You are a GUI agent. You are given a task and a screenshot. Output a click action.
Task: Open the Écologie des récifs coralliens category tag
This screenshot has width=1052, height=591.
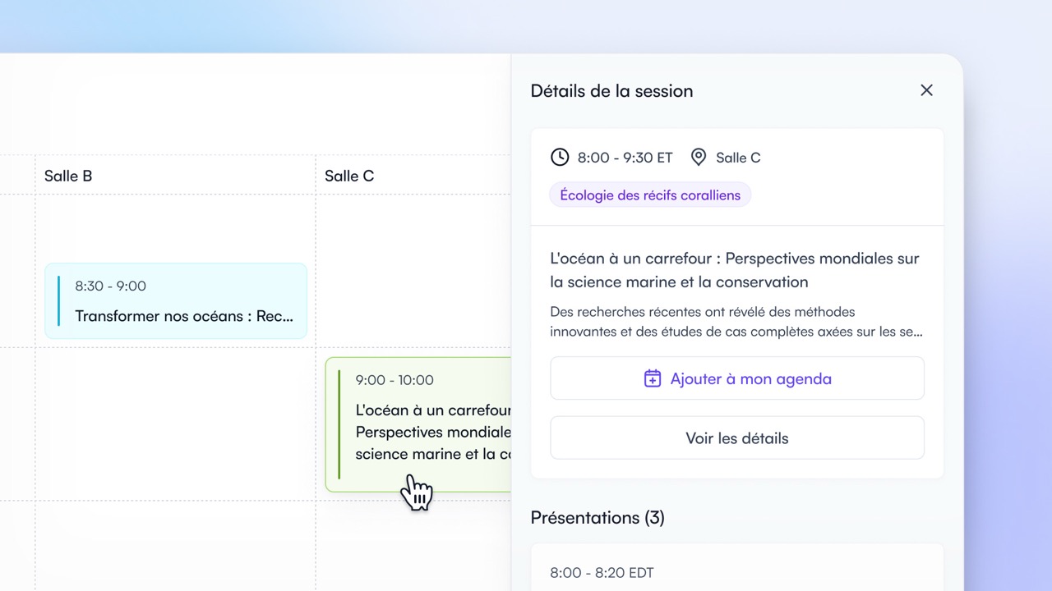pos(650,195)
